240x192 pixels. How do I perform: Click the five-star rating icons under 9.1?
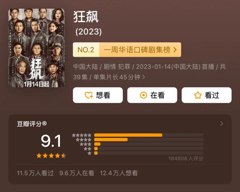pos(51,156)
